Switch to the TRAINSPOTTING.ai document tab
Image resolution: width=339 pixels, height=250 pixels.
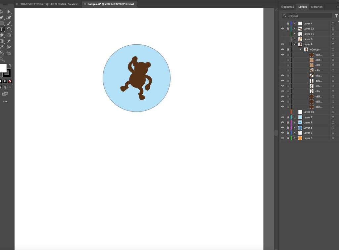coord(50,4)
